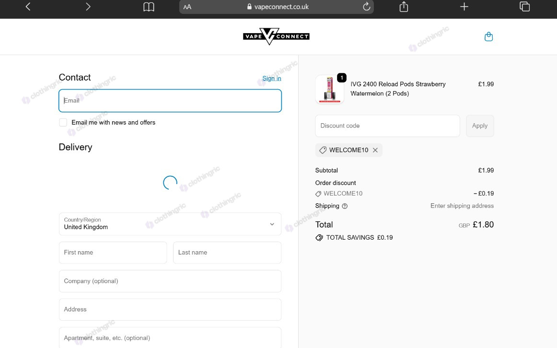The image size is (557, 348).
Task: Click the Order discount amount −£0.19
Action: pyautogui.click(x=484, y=194)
